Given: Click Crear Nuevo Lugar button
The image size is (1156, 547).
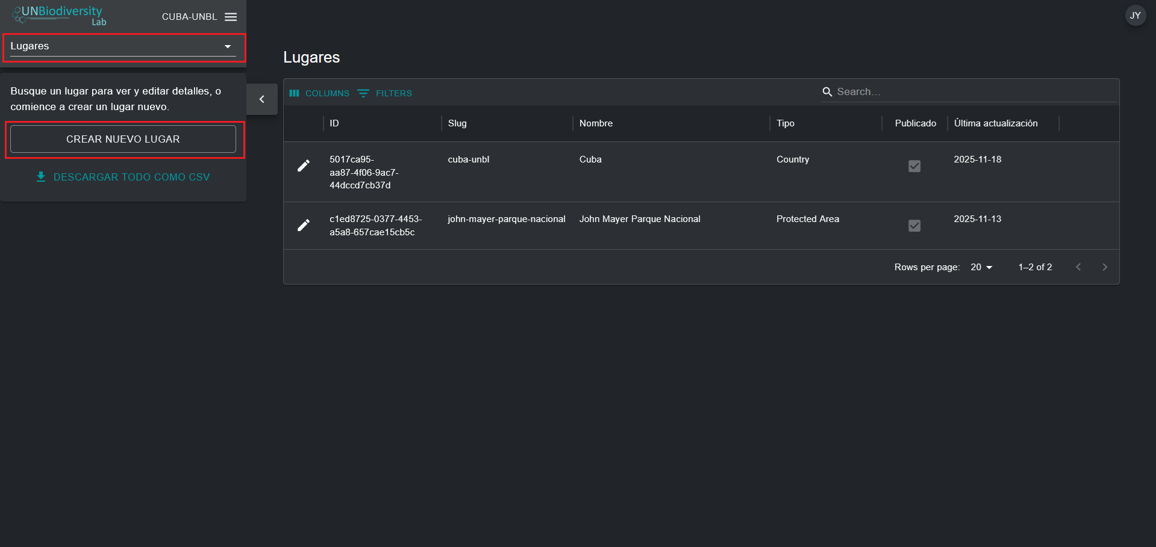Looking at the screenshot, I should [x=123, y=139].
